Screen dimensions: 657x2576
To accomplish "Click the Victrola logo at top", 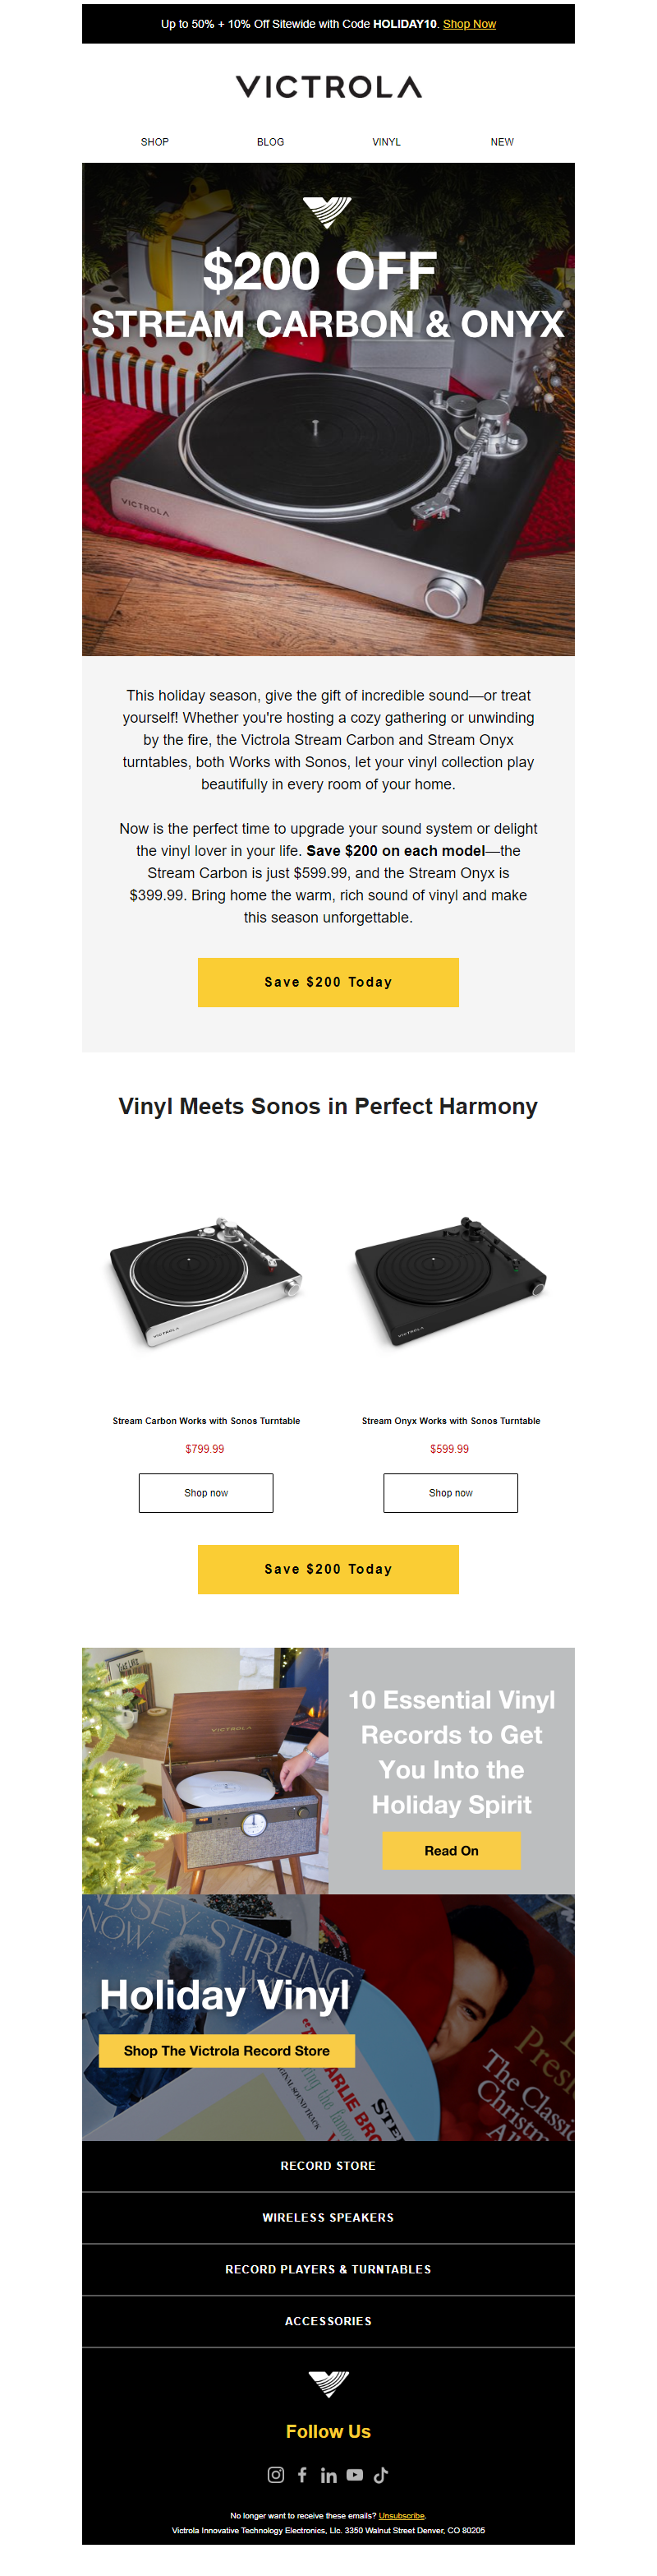I will click(328, 87).
